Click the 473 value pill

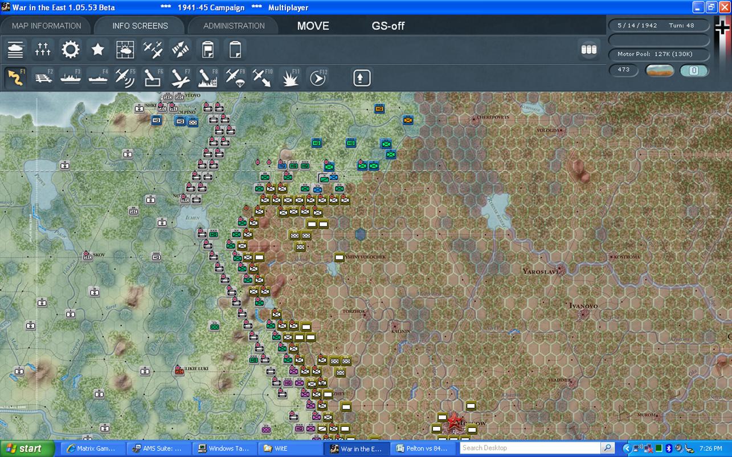(x=624, y=70)
